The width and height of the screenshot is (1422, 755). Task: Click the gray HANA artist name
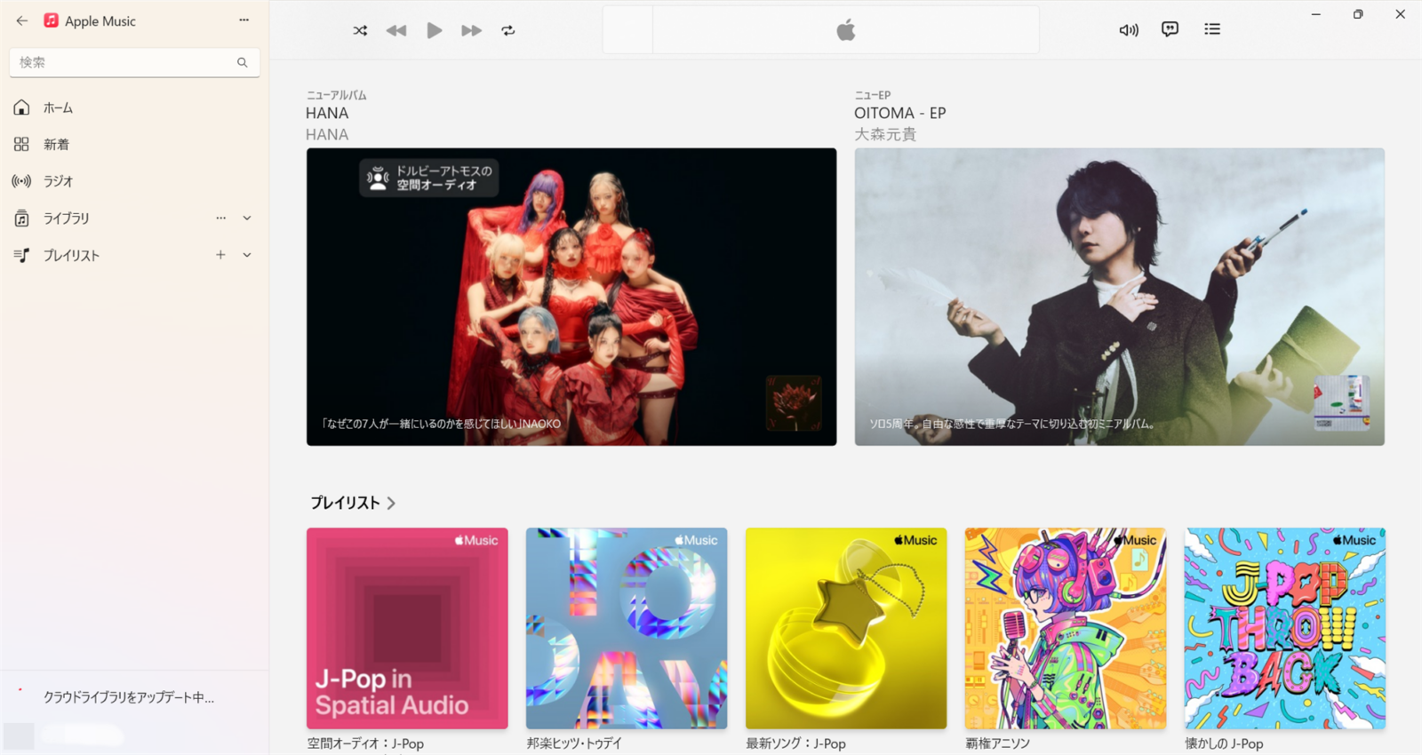(327, 134)
